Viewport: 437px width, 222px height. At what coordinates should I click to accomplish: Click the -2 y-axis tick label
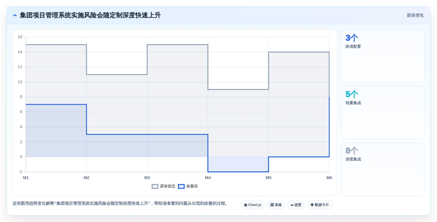pyautogui.click(x=21, y=172)
